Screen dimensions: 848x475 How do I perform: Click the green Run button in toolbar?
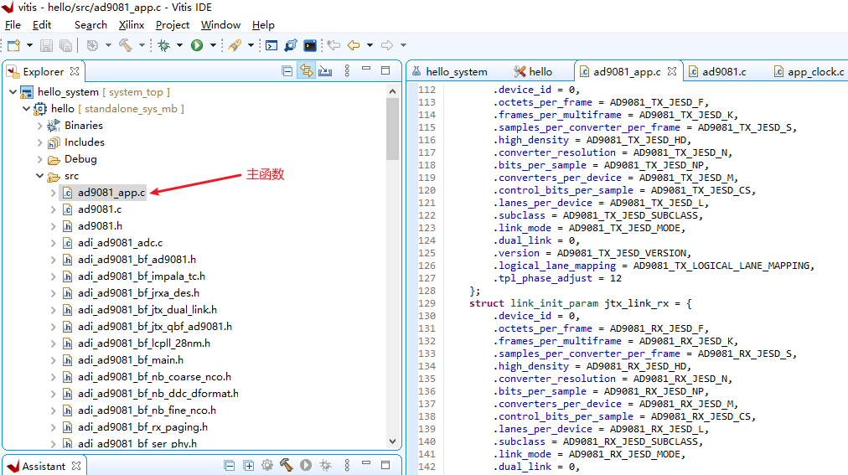tap(197, 45)
